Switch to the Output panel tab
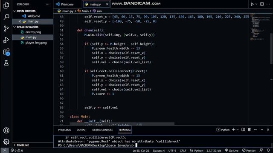This screenshot has width=273, height=153. (x=81, y=130)
